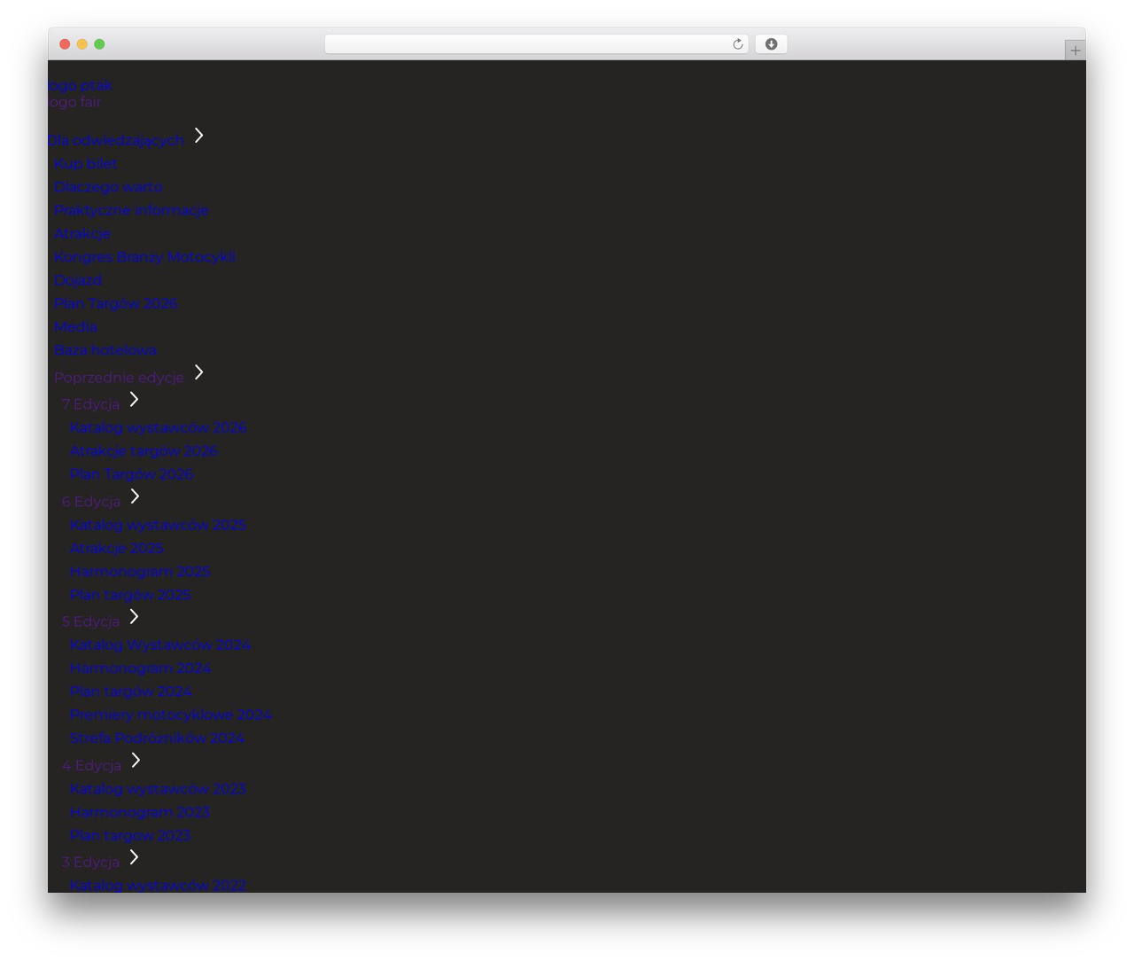Open Strefa Podróżników 2024
Screen dimensions: 1134x961
[x=158, y=738]
